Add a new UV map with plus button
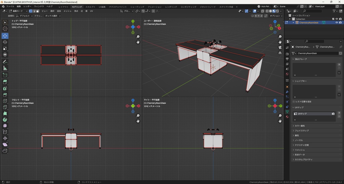This screenshot has width=344, height=184. coord(339,113)
